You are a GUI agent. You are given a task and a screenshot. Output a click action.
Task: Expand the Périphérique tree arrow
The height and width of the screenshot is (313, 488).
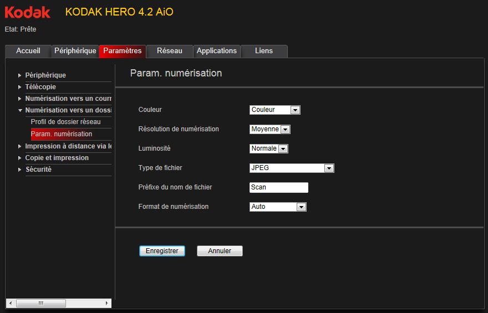pyautogui.click(x=20, y=75)
